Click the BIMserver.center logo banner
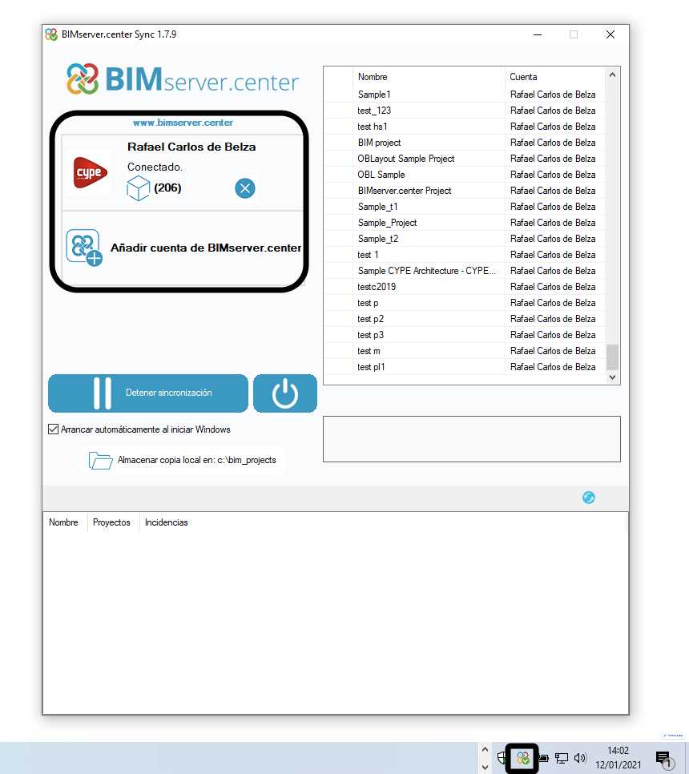 (x=183, y=79)
